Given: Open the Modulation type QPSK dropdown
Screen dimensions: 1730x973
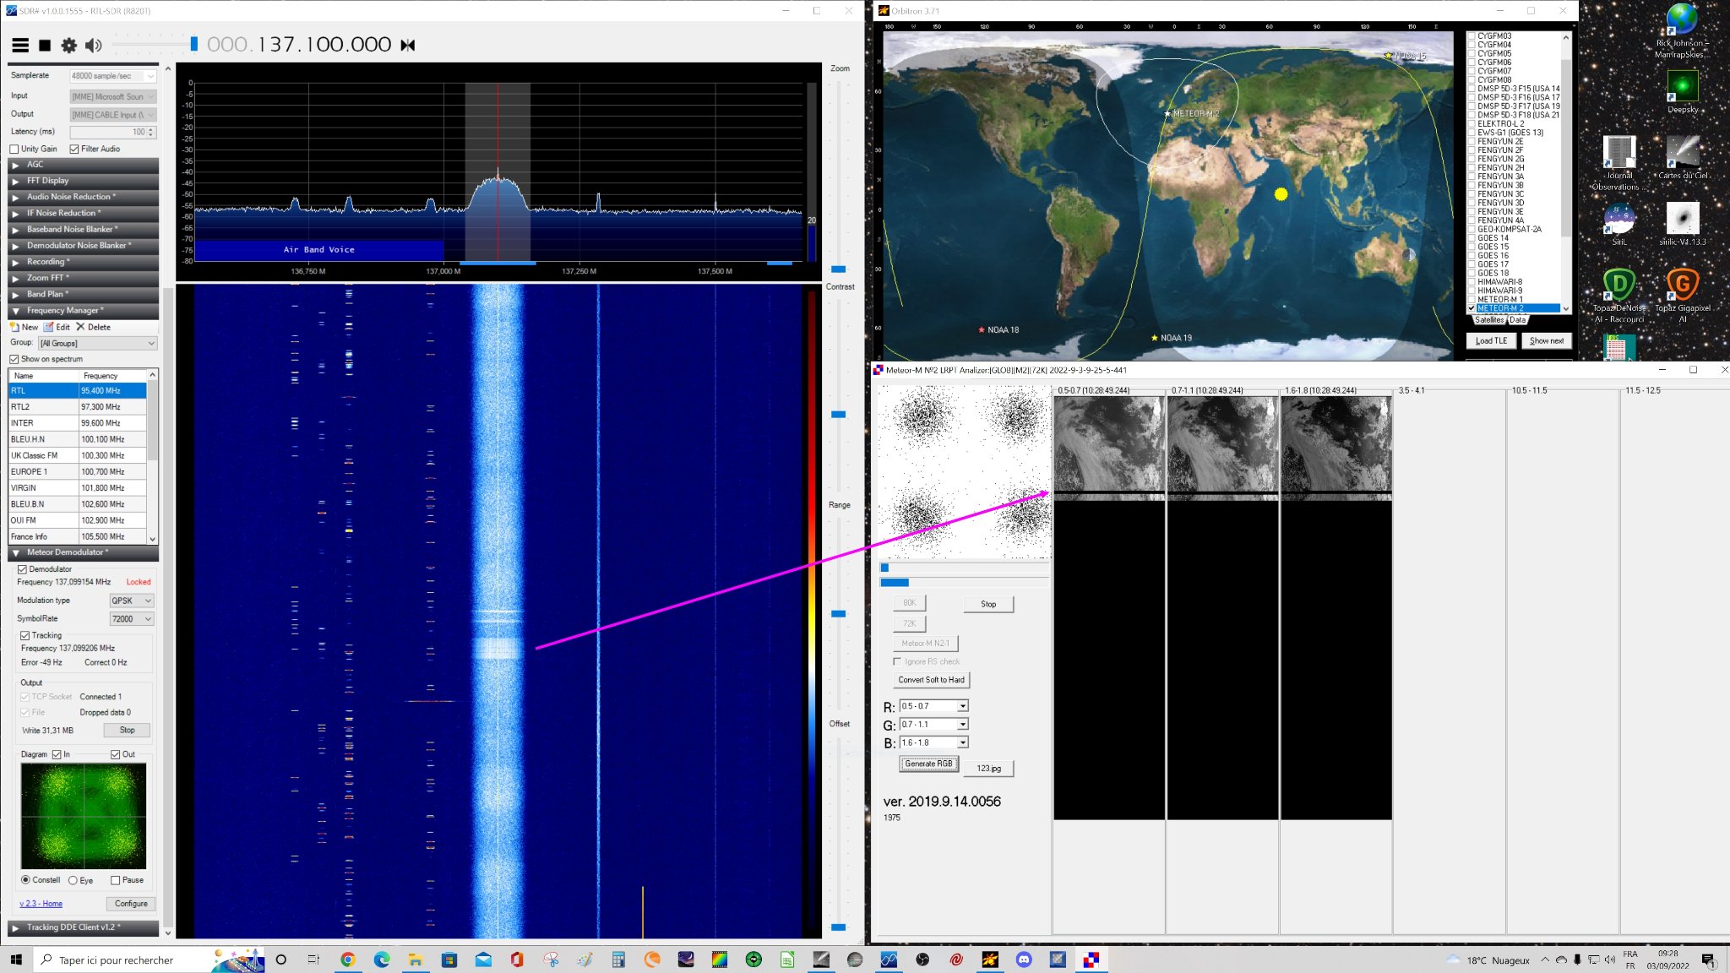Looking at the screenshot, I should click(x=132, y=601).
